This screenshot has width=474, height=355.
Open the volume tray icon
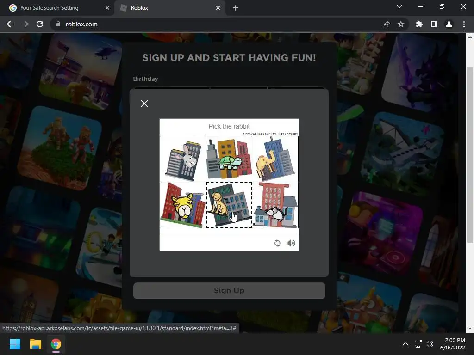point(430,344)
